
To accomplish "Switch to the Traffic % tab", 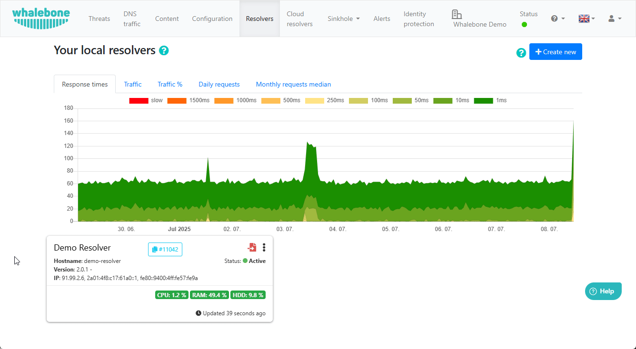I will coord(170,84).
